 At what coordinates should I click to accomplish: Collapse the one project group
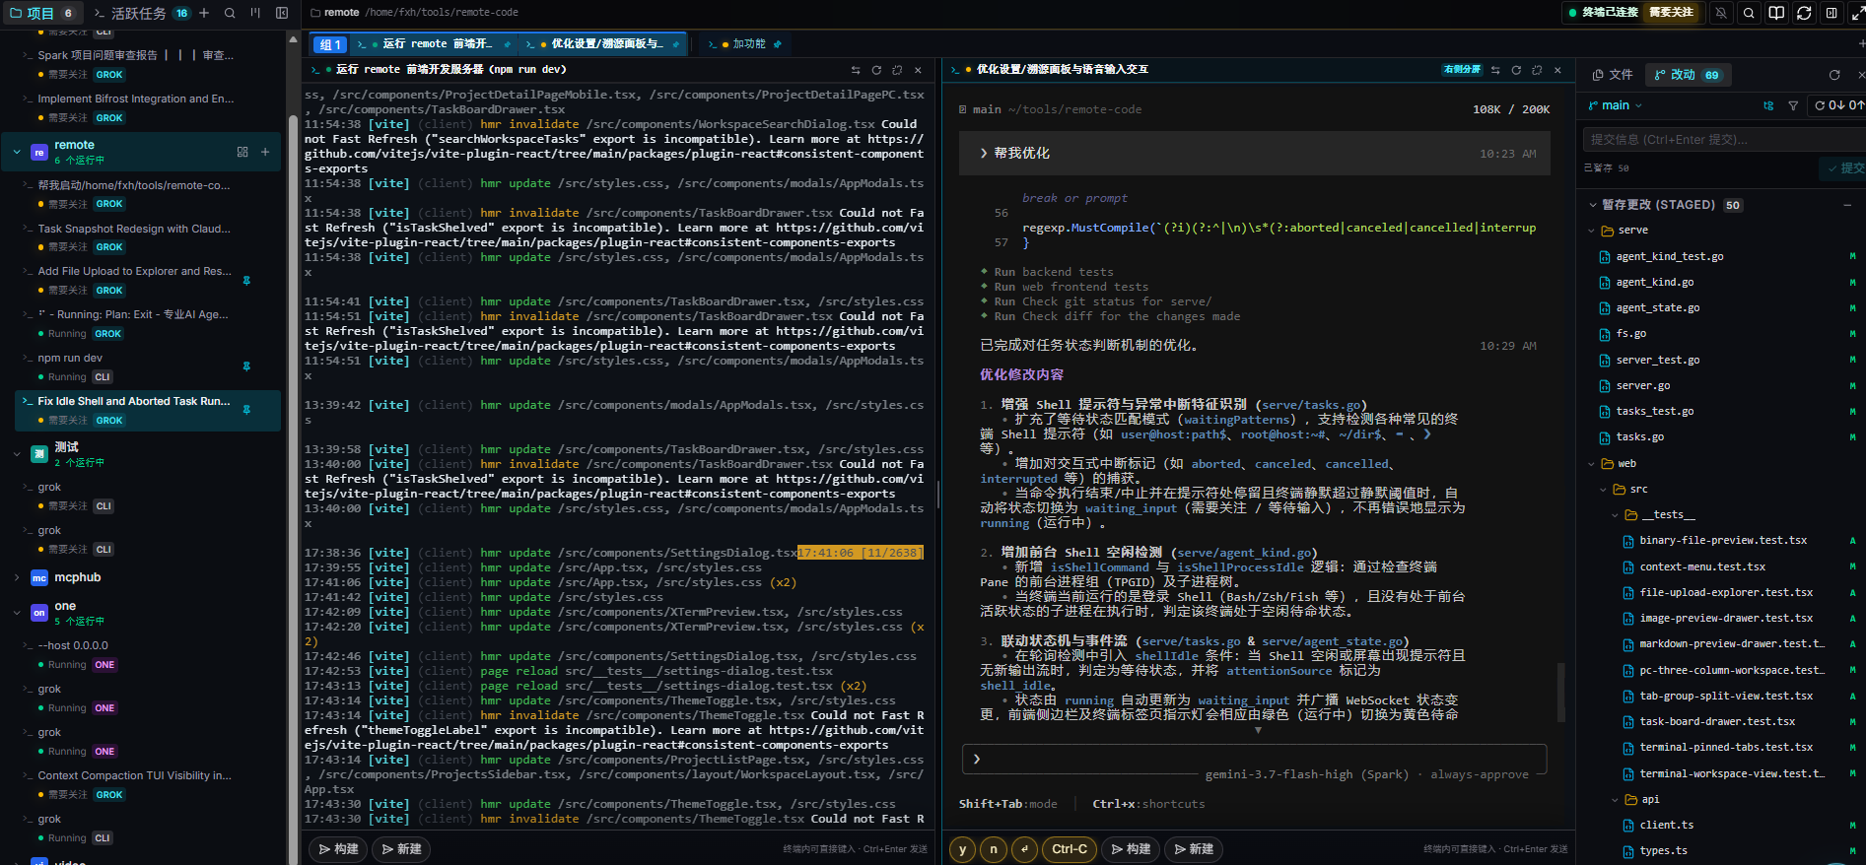(x=17, y=613)
